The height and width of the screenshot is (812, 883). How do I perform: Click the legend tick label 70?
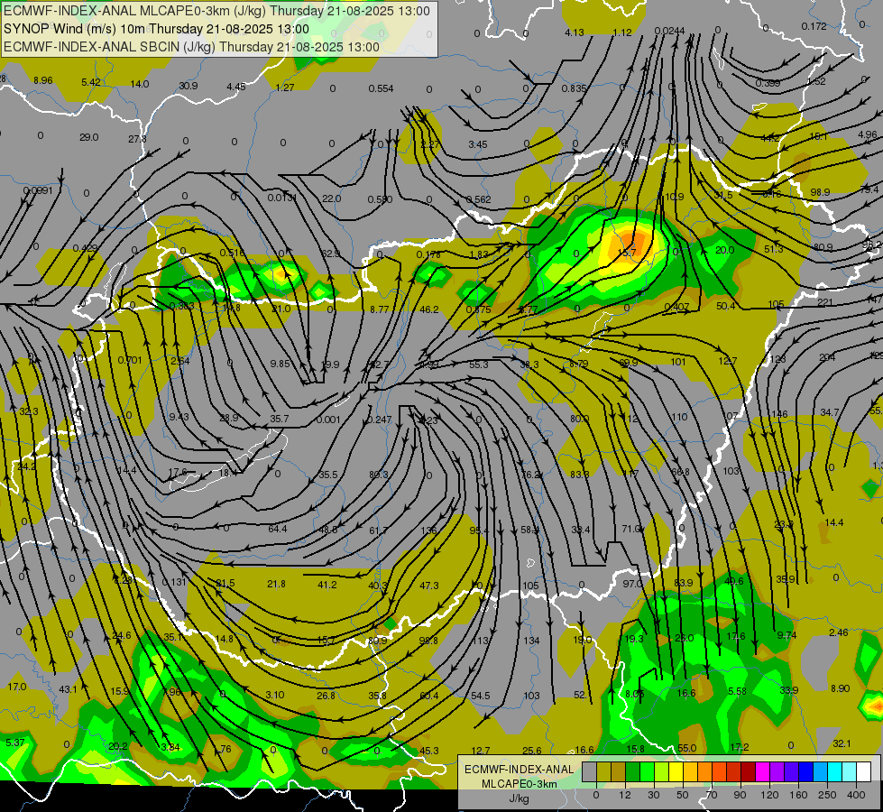pyautogui.click(x=712, y=795)
